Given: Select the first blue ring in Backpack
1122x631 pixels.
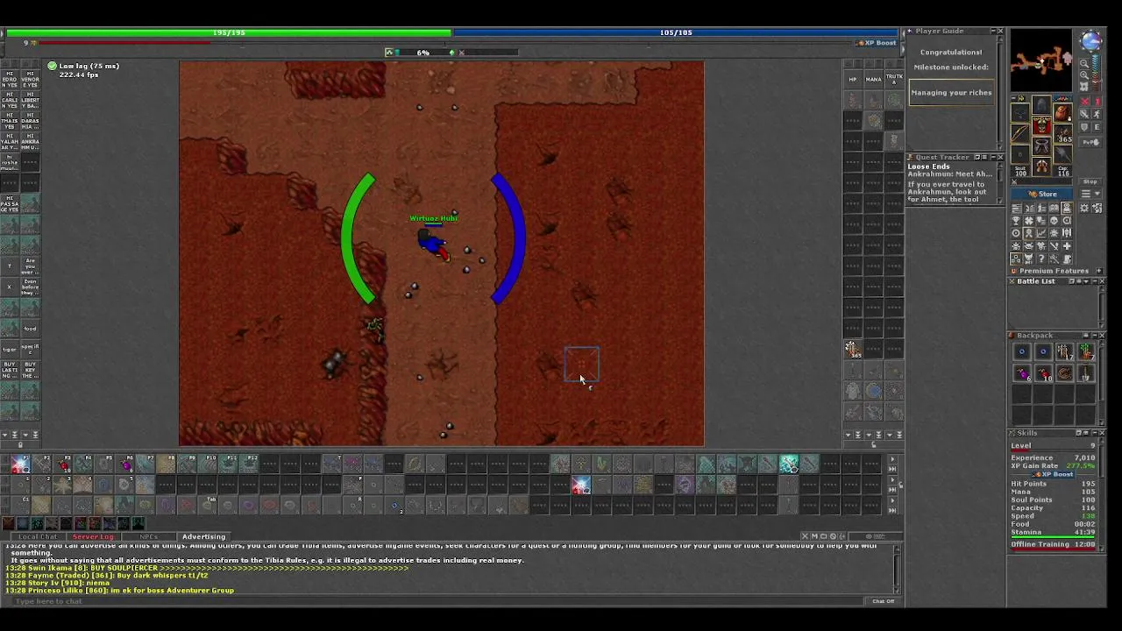Looking at the screenshot, I should point(1022,351).
